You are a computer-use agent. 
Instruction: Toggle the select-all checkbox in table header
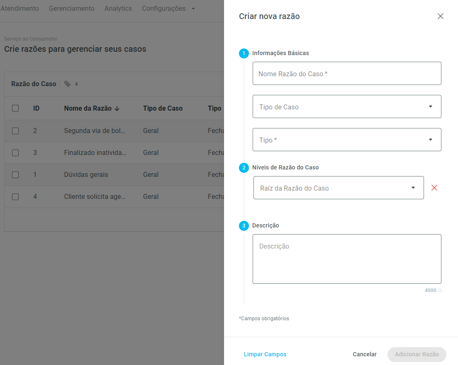tap(15, 108)
